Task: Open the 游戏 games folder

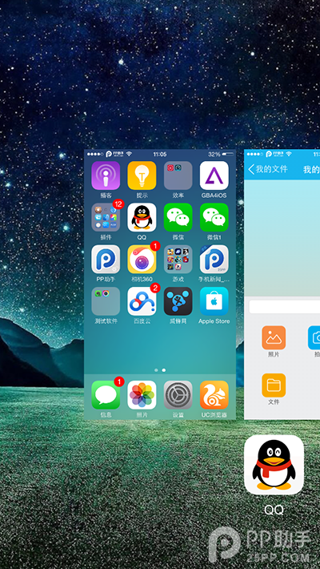Action: click(x=178, y=259)
